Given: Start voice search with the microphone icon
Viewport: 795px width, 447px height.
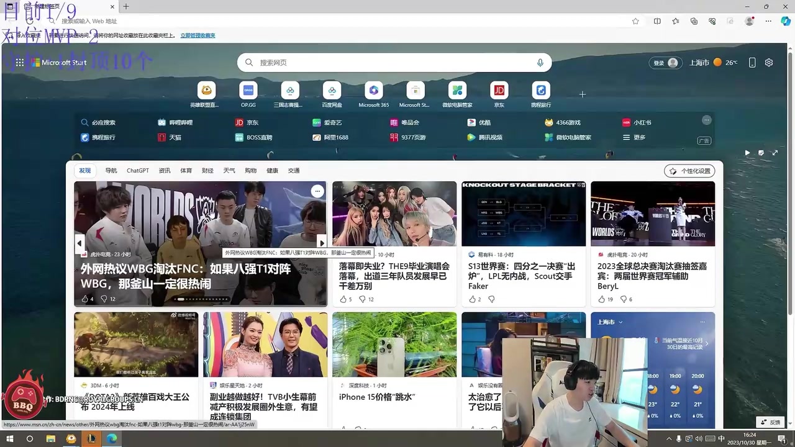Looking at the screenshot, I should (540, 62).
